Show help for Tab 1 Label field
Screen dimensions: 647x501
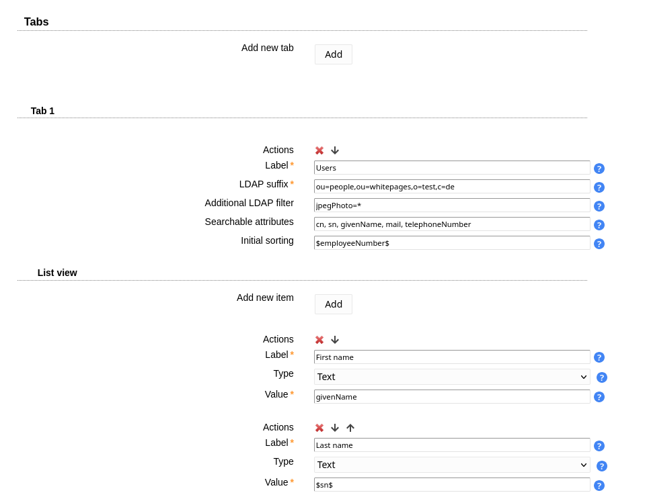(599, 169)
